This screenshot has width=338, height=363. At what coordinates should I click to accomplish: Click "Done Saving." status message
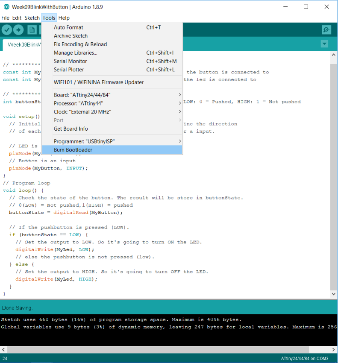point(18,308)
